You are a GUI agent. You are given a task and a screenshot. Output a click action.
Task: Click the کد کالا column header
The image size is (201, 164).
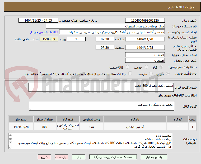177,119
